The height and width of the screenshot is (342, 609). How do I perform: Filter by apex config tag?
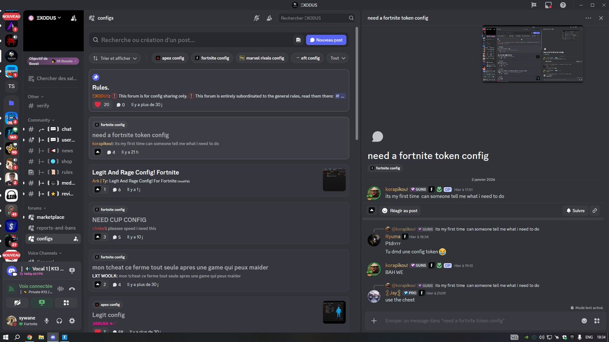(x=170, y=58)
